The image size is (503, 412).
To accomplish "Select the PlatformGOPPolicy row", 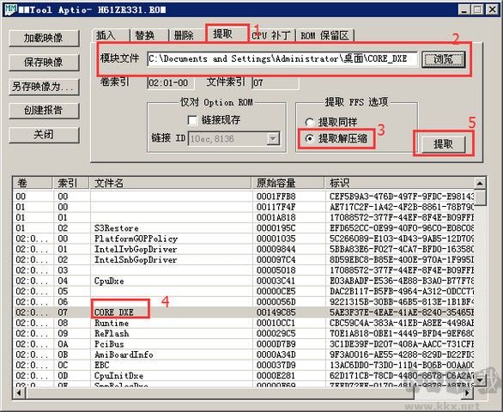I will (x=244, y=239).
